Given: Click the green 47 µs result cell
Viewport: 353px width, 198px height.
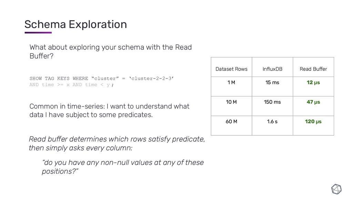Looking at the screenshot, I should point(313,106).
